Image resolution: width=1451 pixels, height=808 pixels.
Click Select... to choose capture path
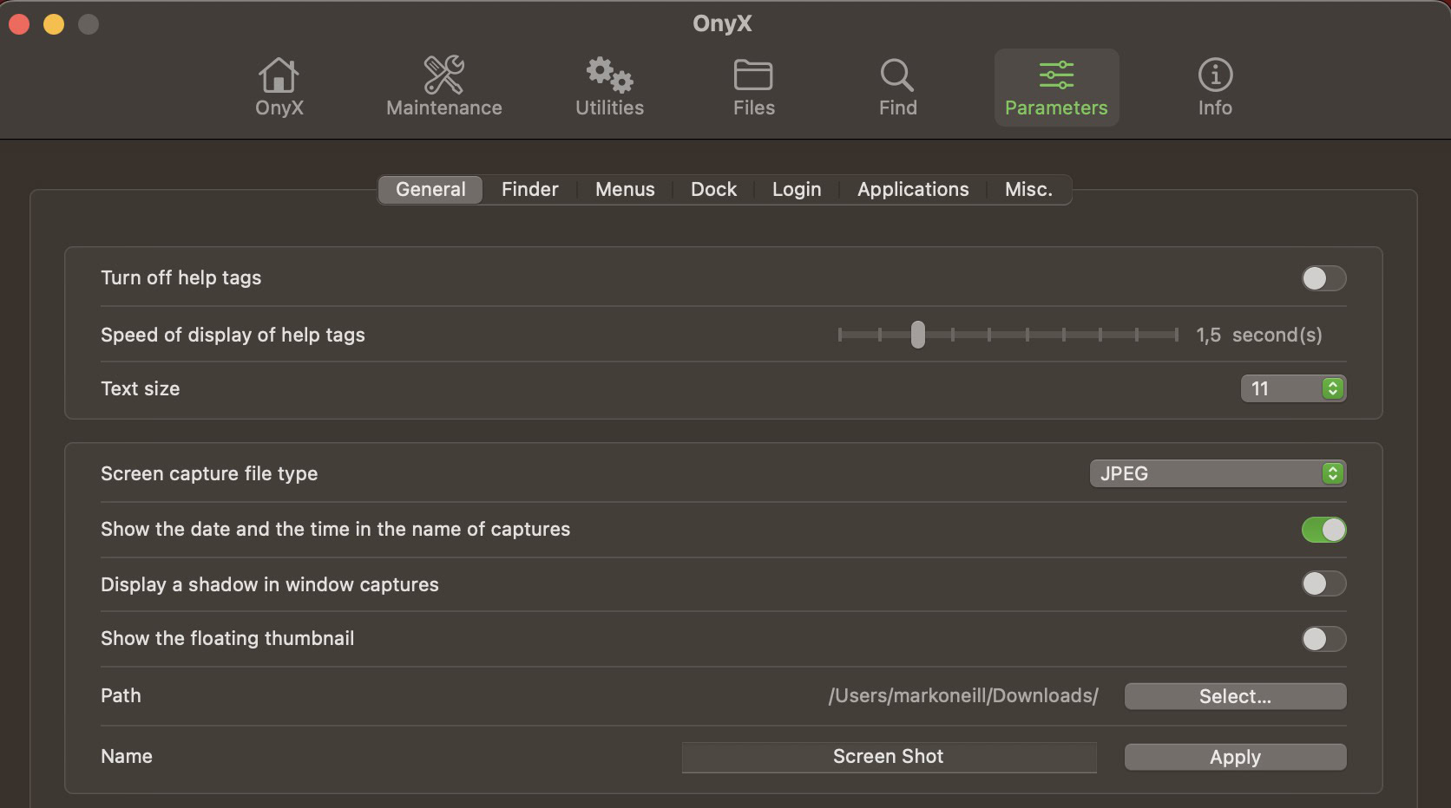click(x=1235, y=696)
